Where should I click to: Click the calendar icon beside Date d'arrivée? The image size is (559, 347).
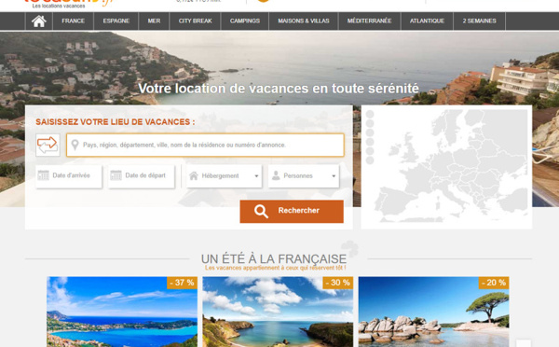pyautogui.click(x=44, y=175)
